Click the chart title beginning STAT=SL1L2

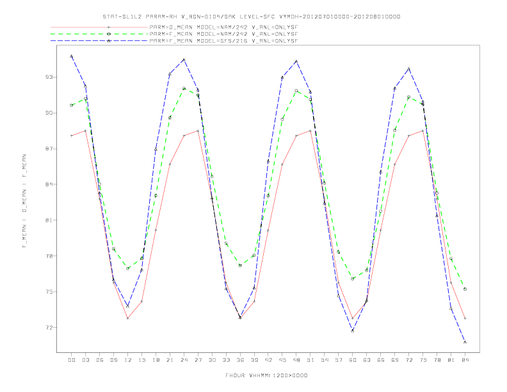251,17
